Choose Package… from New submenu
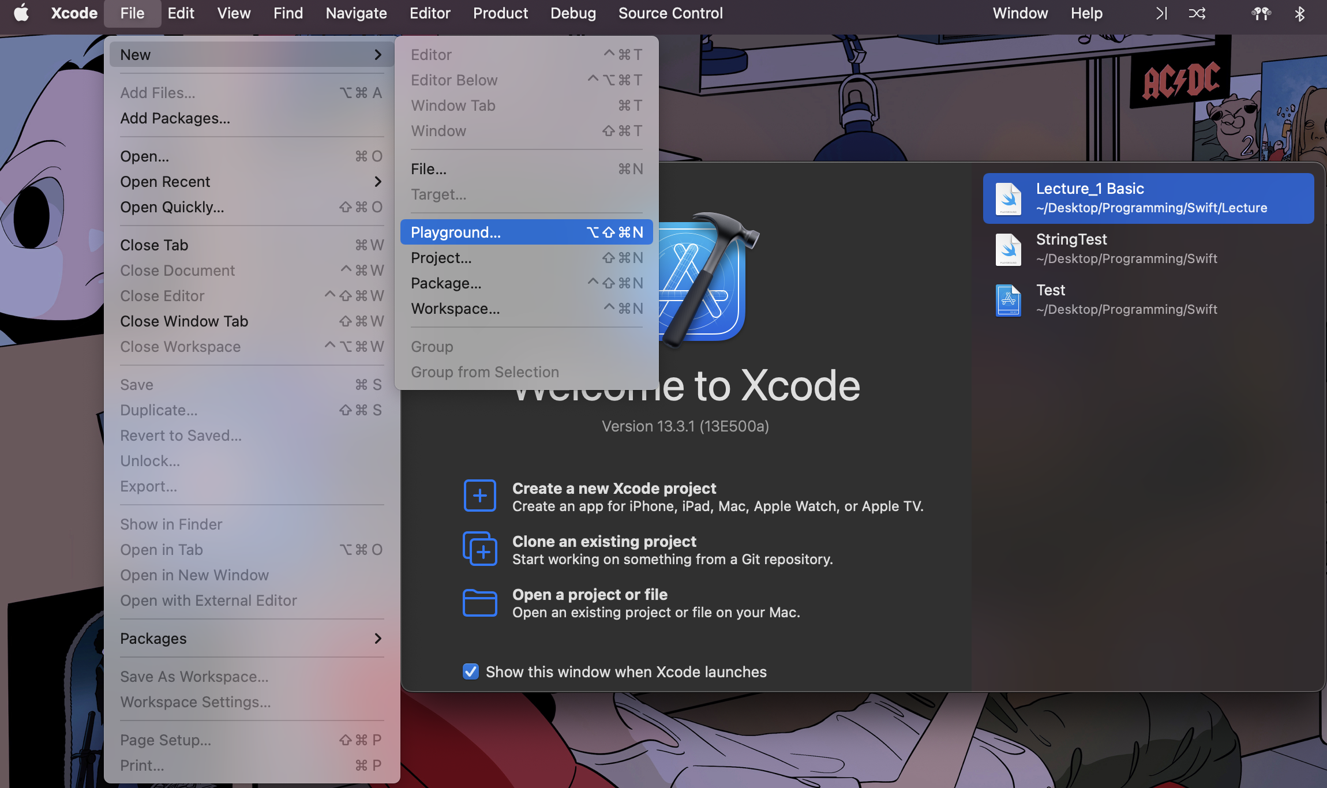The image size is (1327, 788). [527, 283]
